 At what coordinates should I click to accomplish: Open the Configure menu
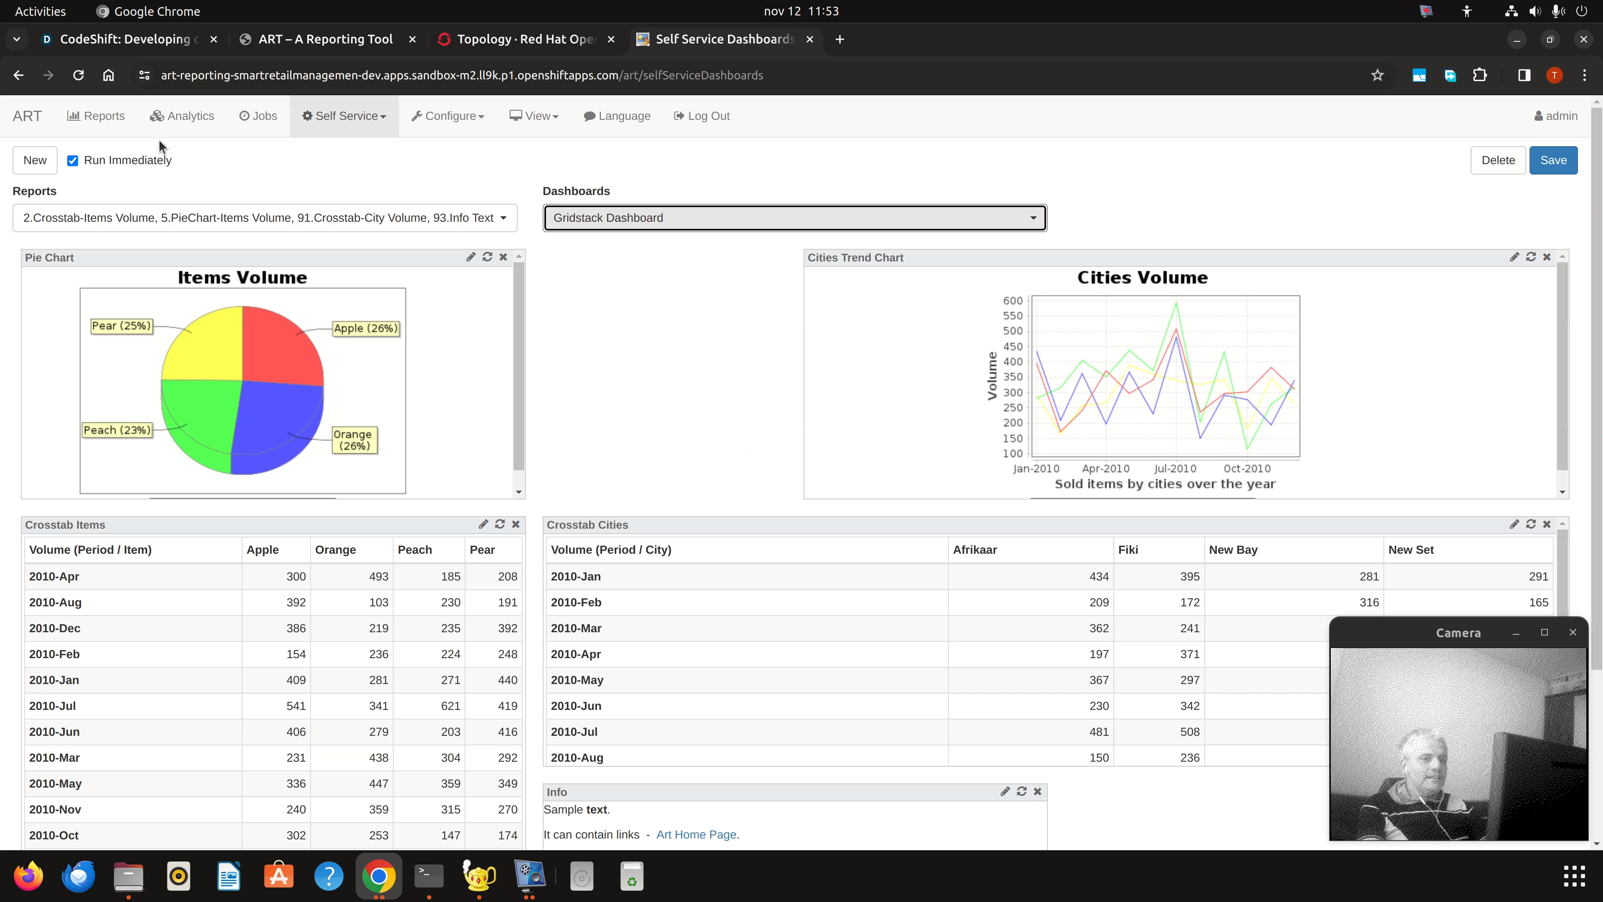(448, 116)
